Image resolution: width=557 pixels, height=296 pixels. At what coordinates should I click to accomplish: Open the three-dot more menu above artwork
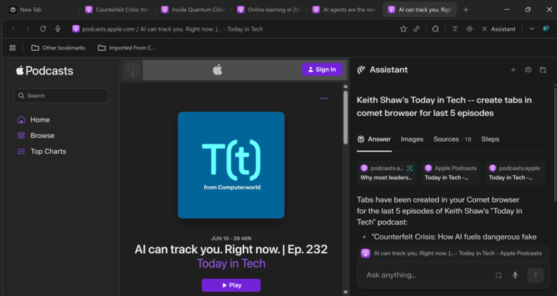[323, 99]
